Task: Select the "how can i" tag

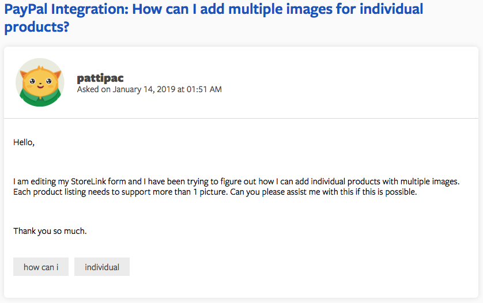Action: (x=41, y=267)
